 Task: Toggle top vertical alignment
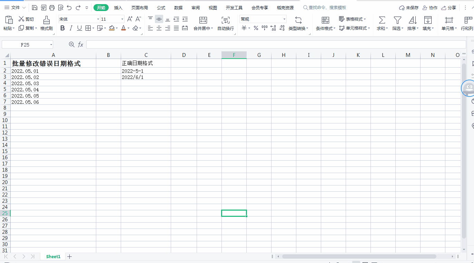pos(150,19)
